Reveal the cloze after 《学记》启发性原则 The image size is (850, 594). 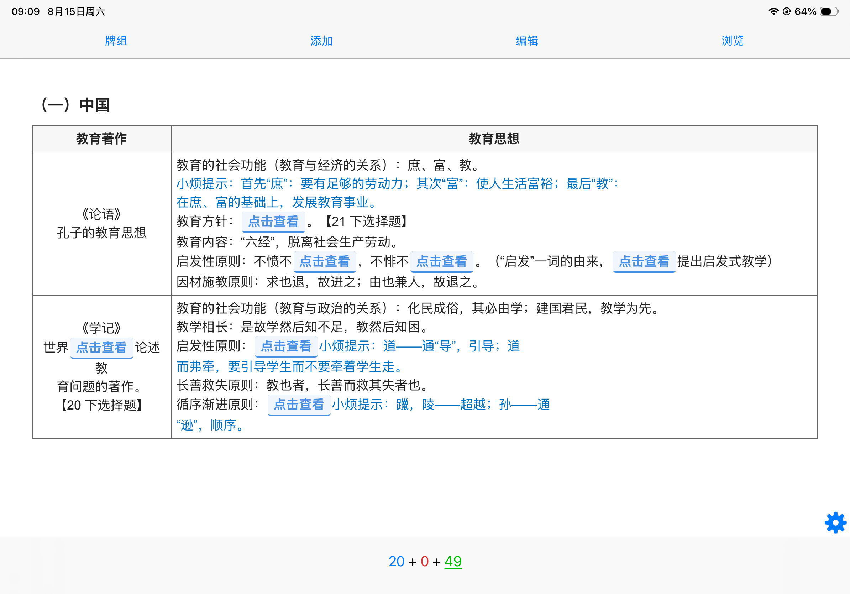(286, 346)
